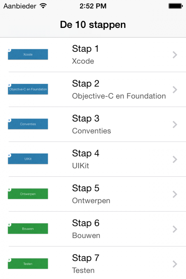Tap the Objective-C en Foundation thumbnail

coord(28,89)
